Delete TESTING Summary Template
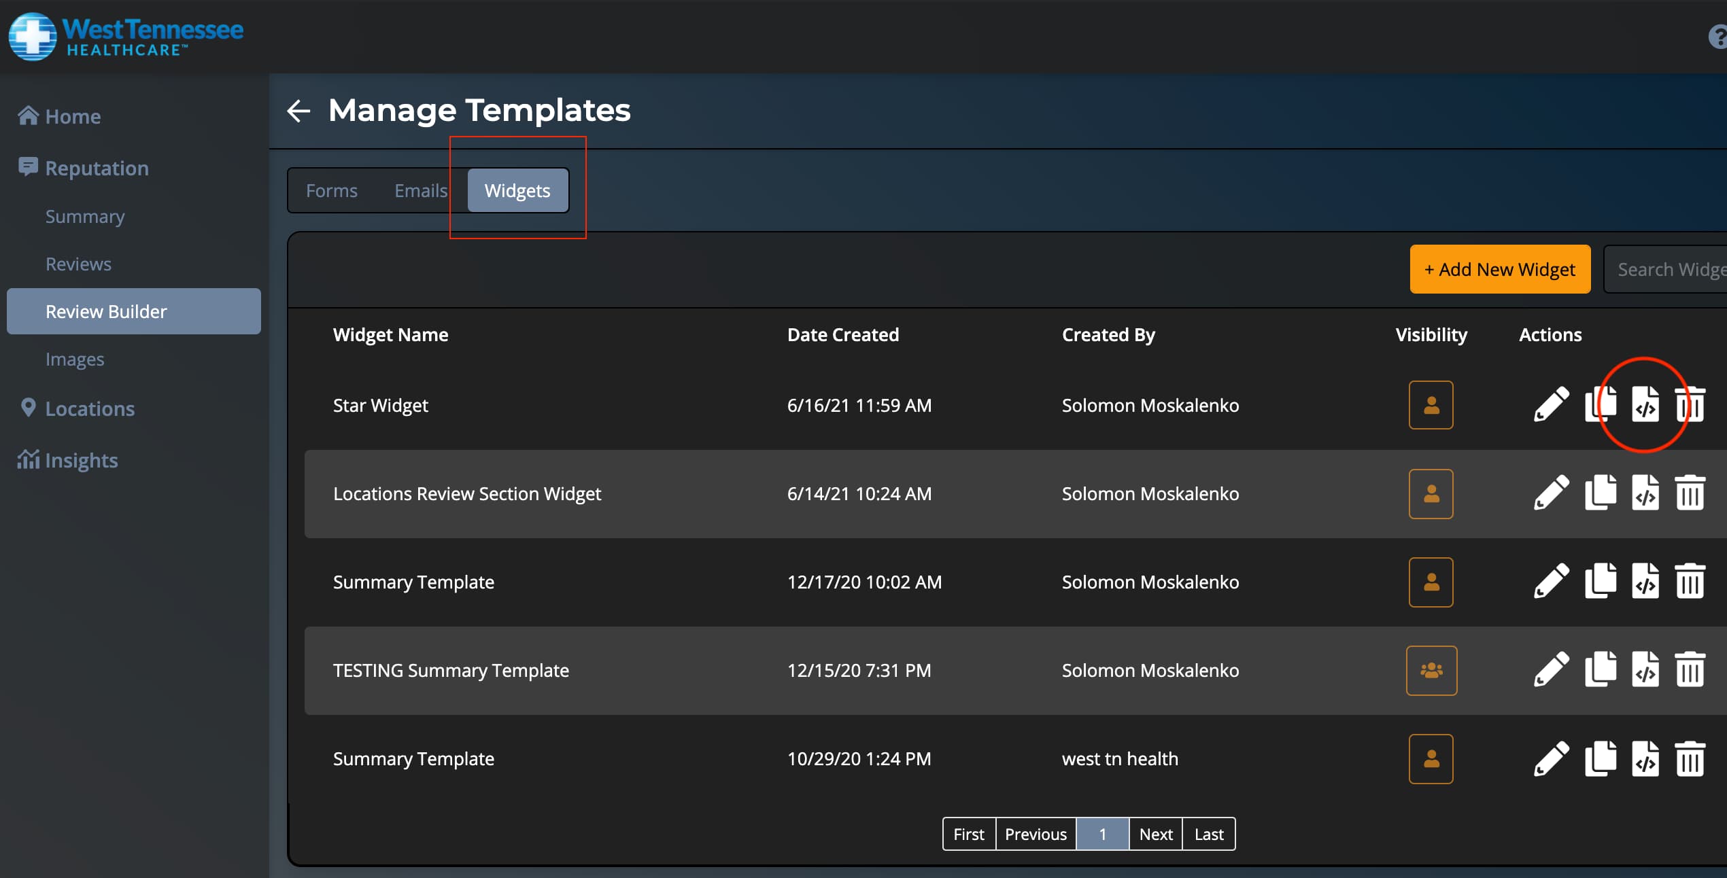The height and width of the screenshot is (878, 1727). [1690, 670]
